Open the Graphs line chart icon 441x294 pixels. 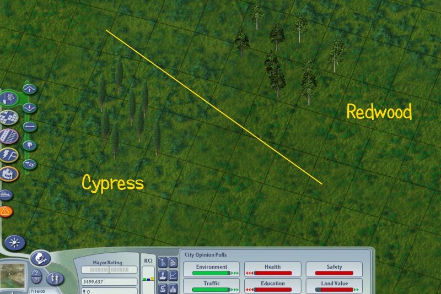point(173,276)
